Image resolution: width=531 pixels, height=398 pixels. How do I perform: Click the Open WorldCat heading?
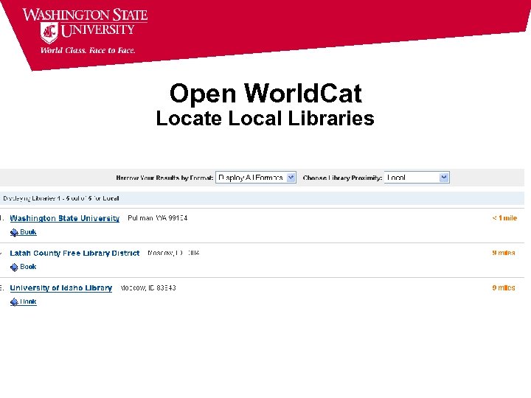(x=265, y=93)
